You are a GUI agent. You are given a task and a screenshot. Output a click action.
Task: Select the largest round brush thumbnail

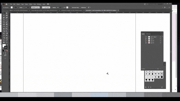(x=162, y=77)
